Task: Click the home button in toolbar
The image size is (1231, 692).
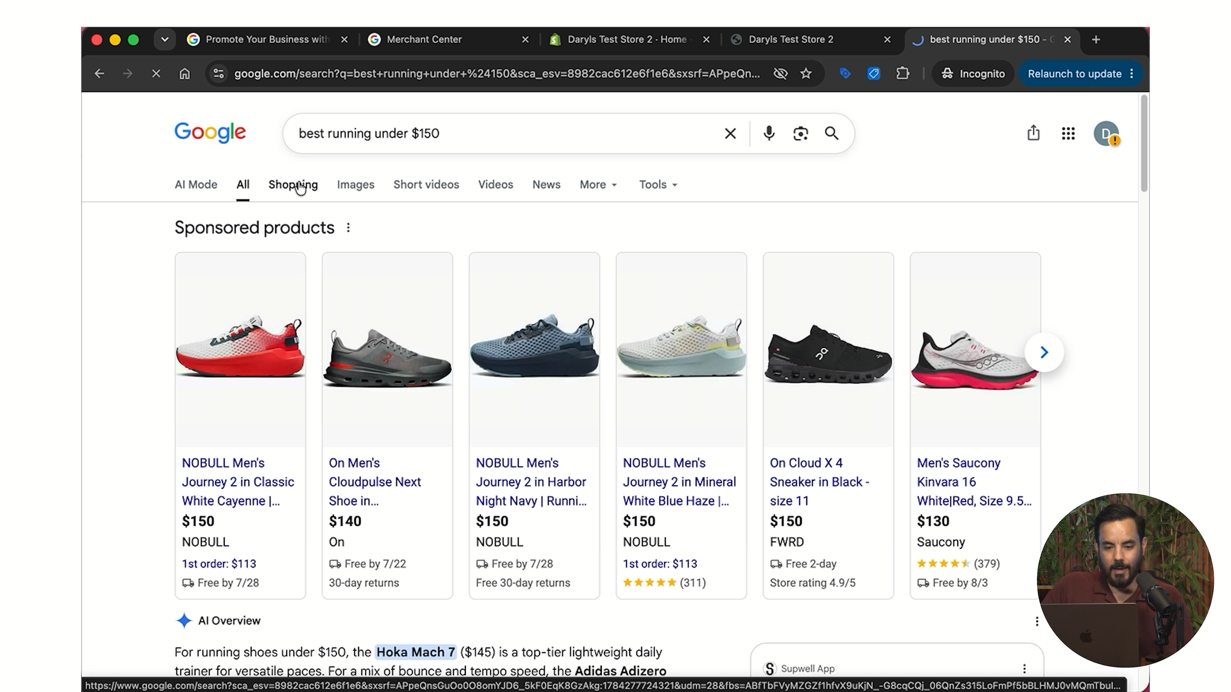Action: pyautogui.click(x=184, y=74)
